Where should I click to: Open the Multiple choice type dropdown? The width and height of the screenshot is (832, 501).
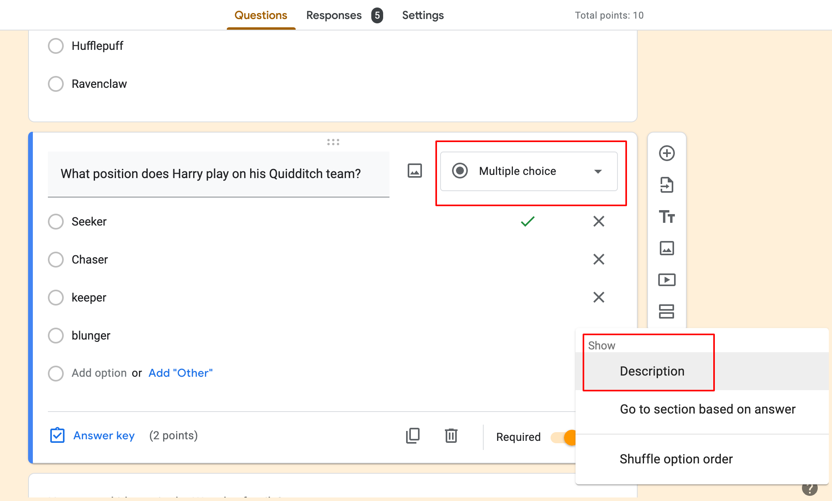pyautogui.click(x=528, y=171)
